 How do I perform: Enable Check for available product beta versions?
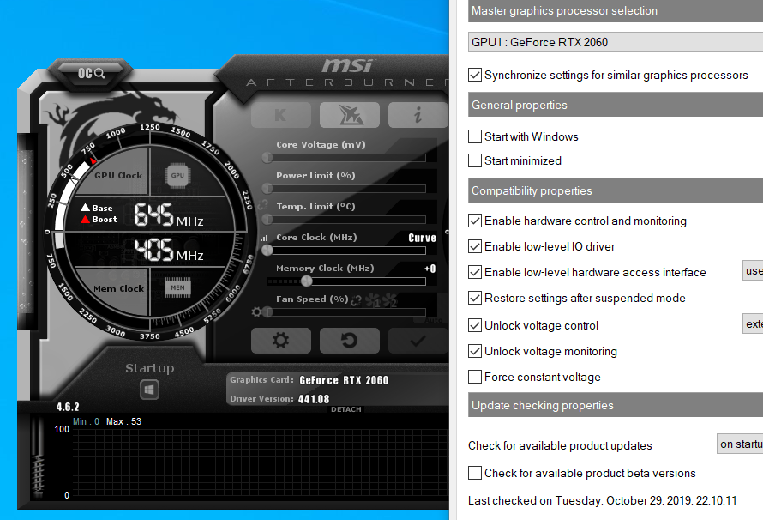(475, 473)
